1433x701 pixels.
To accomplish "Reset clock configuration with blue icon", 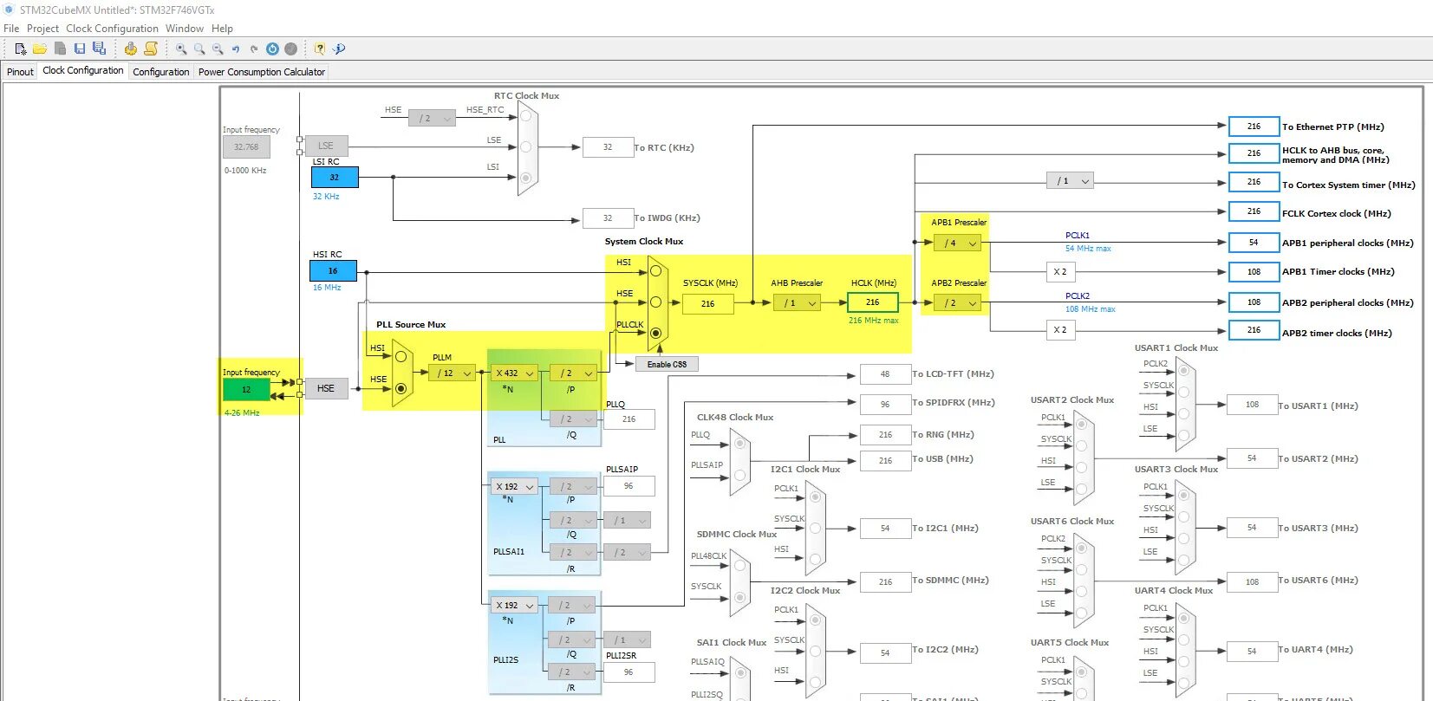I will [x=272, y=49].
